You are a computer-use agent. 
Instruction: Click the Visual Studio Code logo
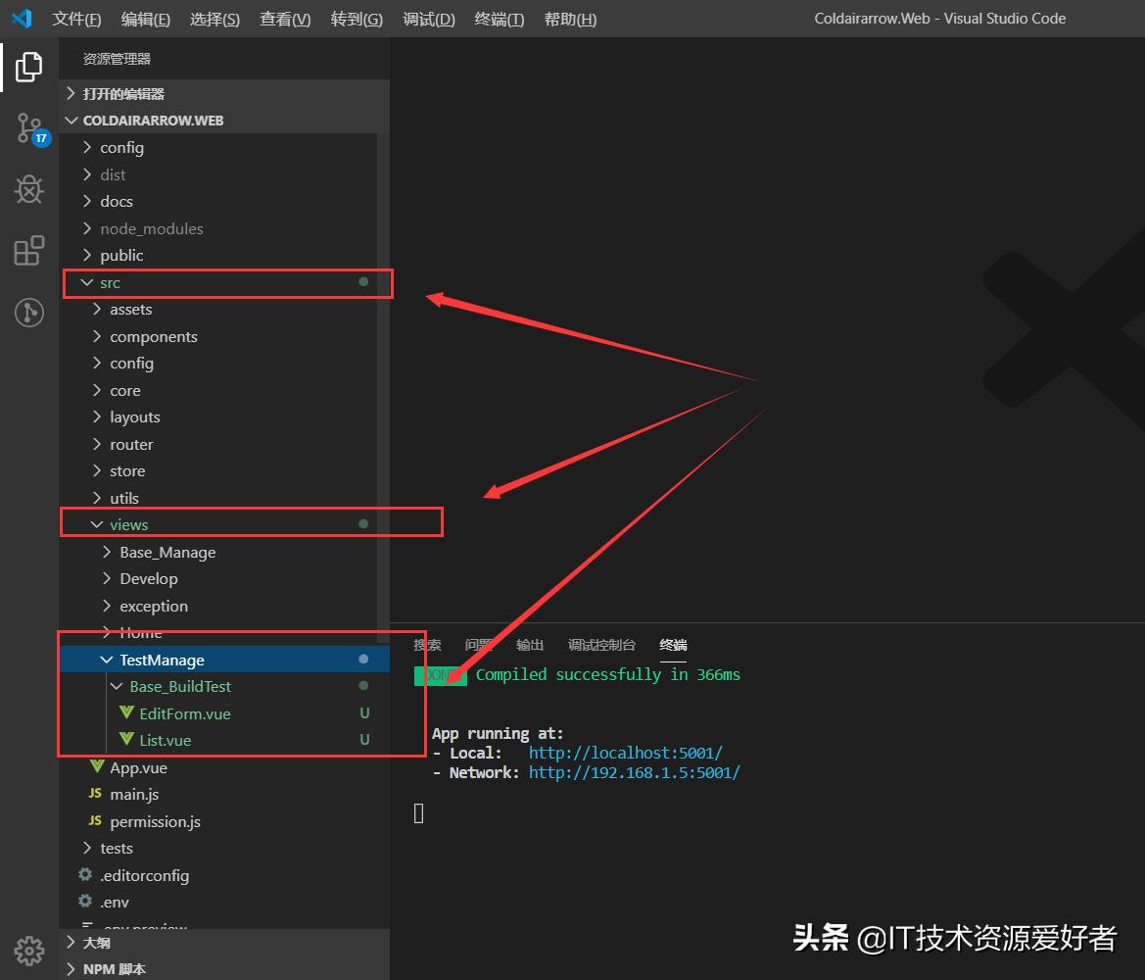pyautogui.click(x=22, y=18)
